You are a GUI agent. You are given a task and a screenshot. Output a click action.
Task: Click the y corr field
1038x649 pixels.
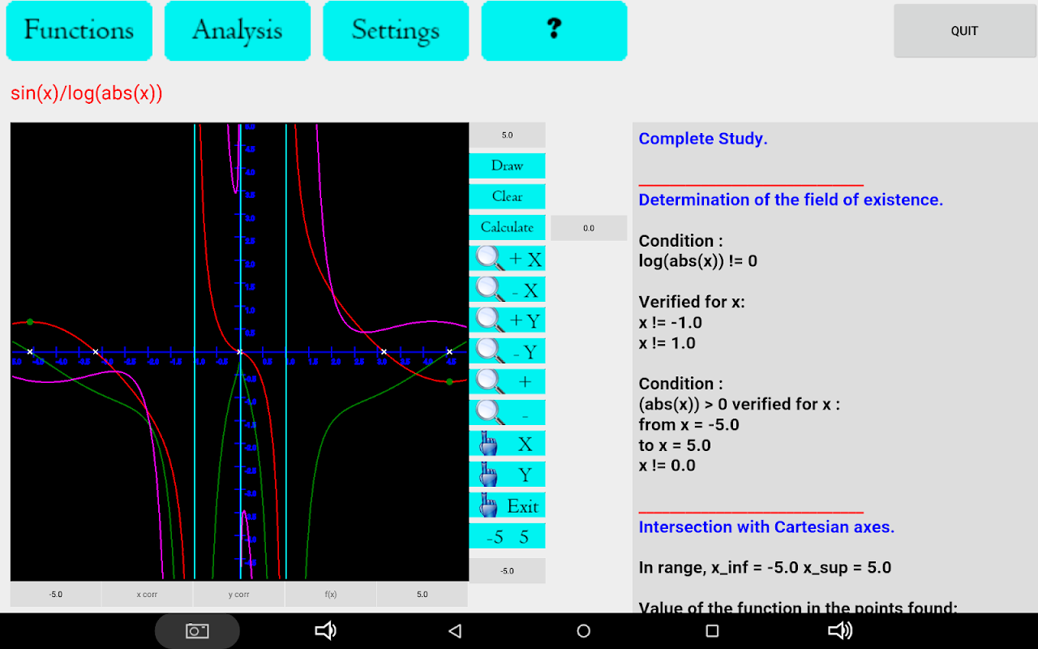pos(238,594)
